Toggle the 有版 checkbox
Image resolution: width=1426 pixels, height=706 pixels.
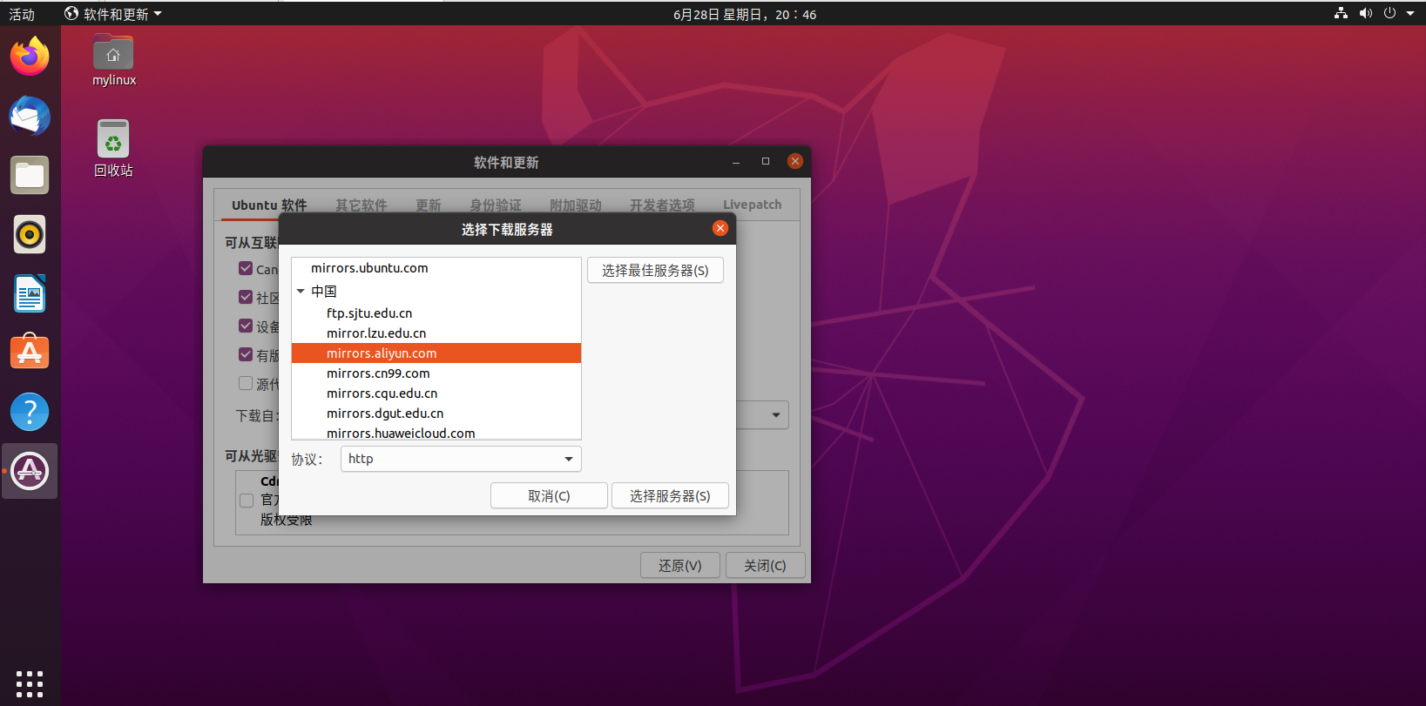[246, 354]
